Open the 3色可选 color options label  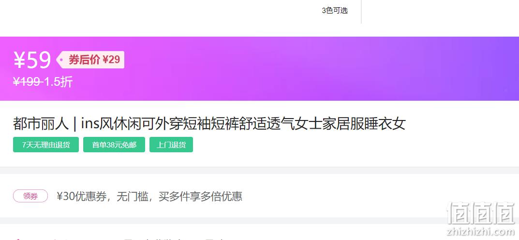(x=335, y=10)
